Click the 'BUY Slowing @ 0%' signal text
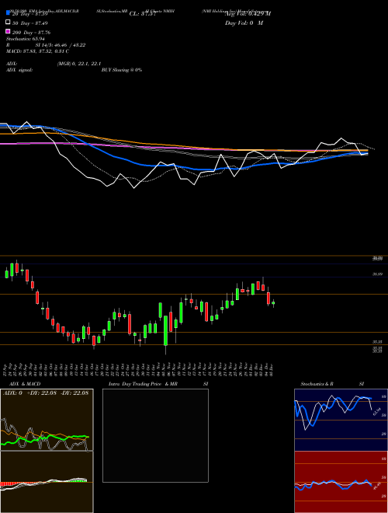This screenshot has height=513, width=388. click(x=122, y=70)
